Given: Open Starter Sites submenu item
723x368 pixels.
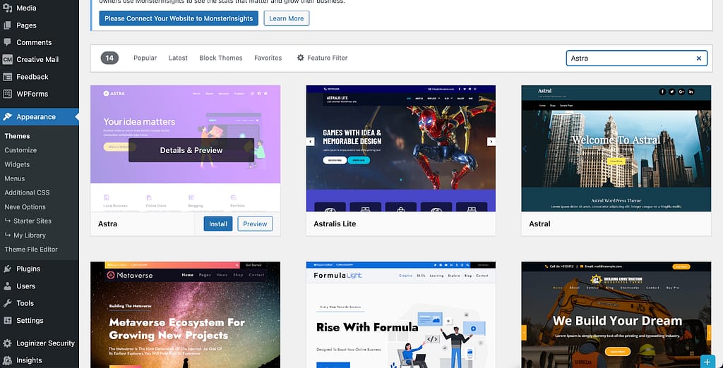Looking at the screenshot, I should point(28,221).
